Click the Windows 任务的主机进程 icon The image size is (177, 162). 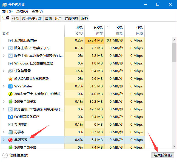tap(10, 63)
